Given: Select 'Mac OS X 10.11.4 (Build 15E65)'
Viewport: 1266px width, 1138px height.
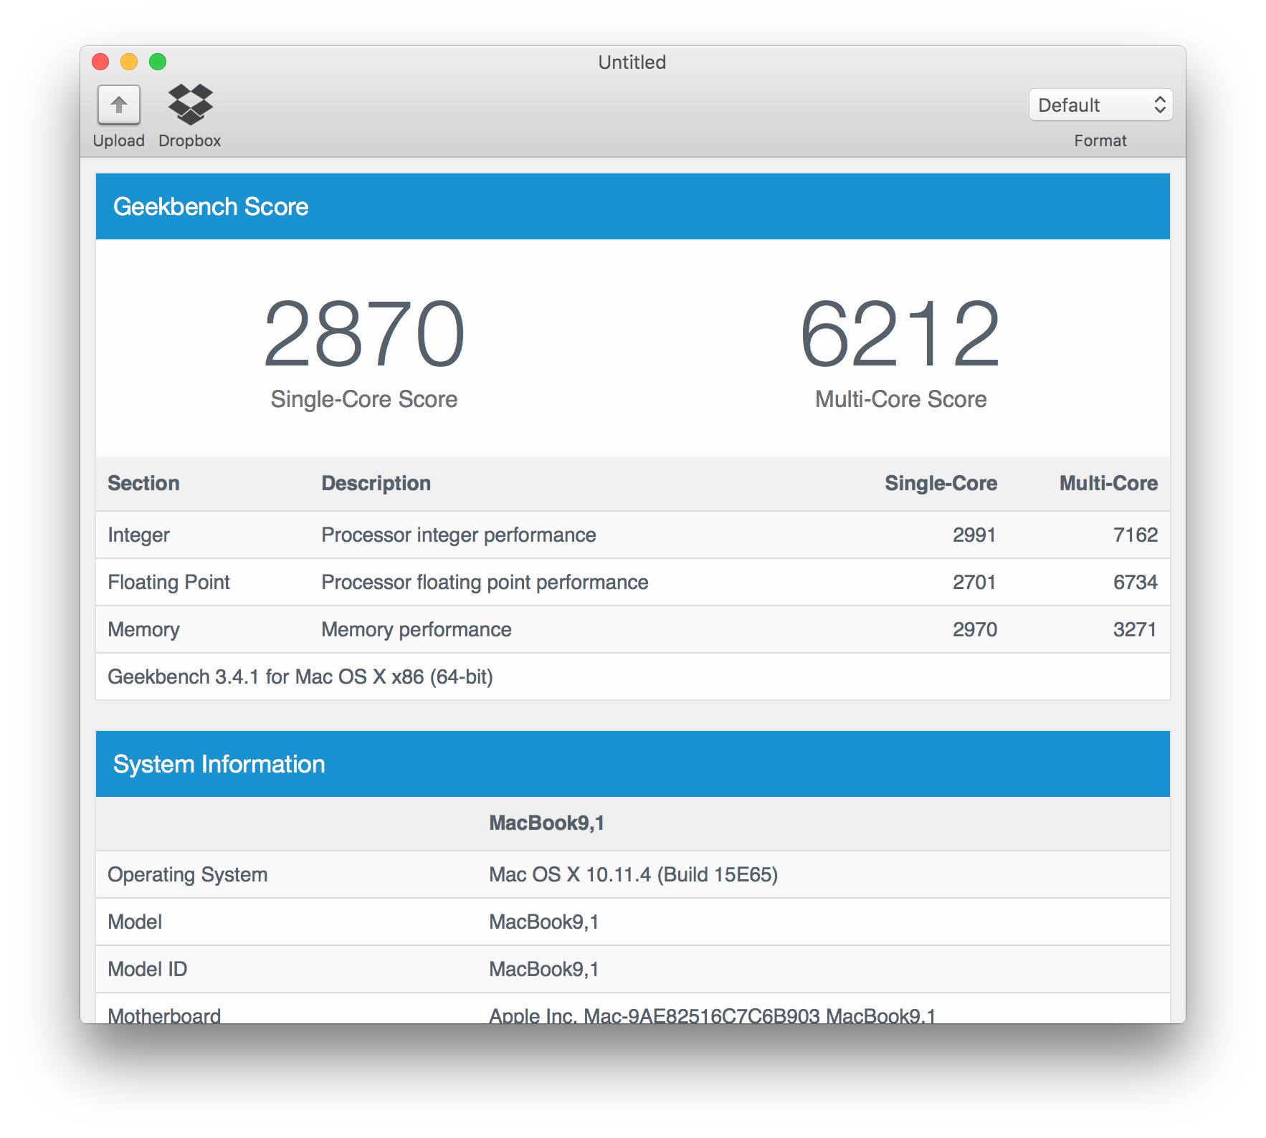Looking at the screenshot, I should tap(633, 875).
